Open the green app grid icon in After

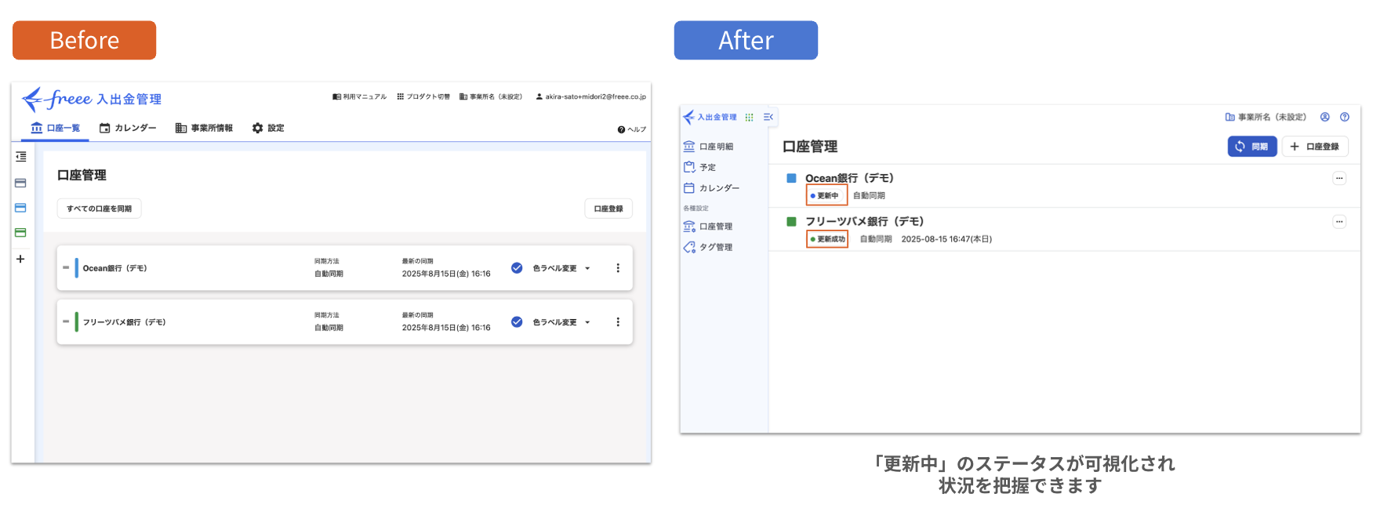coord(750,117)
